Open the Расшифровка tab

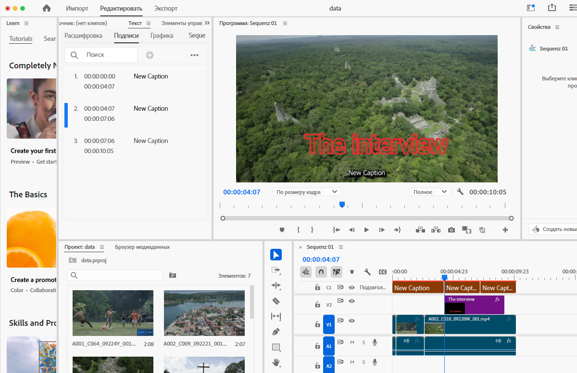pos(84,36)
